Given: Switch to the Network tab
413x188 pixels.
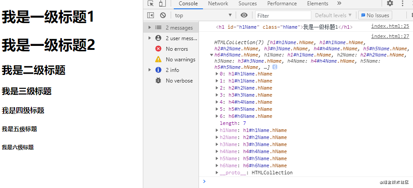Looking at the screenshot, I should pyautogui.click(x=218, y=4).
